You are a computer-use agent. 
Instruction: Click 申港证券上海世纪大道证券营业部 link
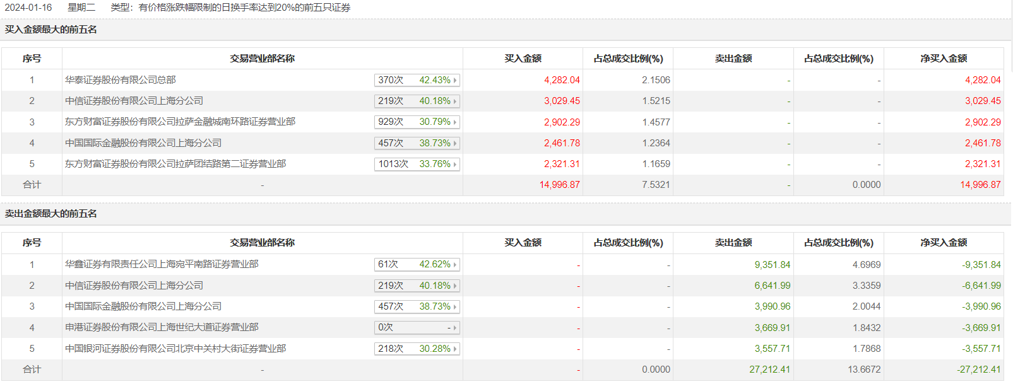click(x=162, y=327)
